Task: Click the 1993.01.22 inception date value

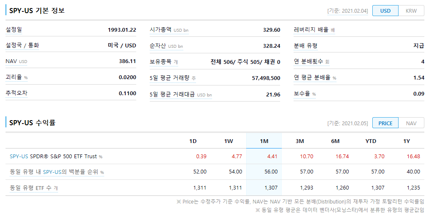Action: [122, 30]
